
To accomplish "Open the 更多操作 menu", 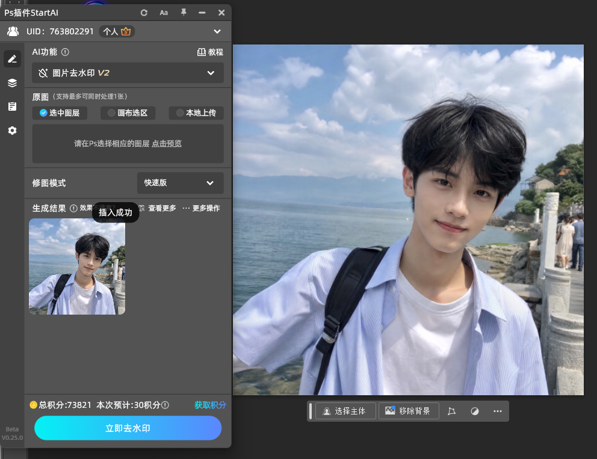I will 201,208.
